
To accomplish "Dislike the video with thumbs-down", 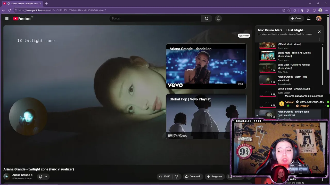I will [x=177, y=177].
